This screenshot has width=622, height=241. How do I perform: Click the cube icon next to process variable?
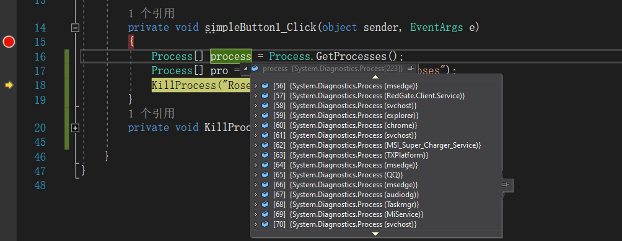click(x=255, y=69)
